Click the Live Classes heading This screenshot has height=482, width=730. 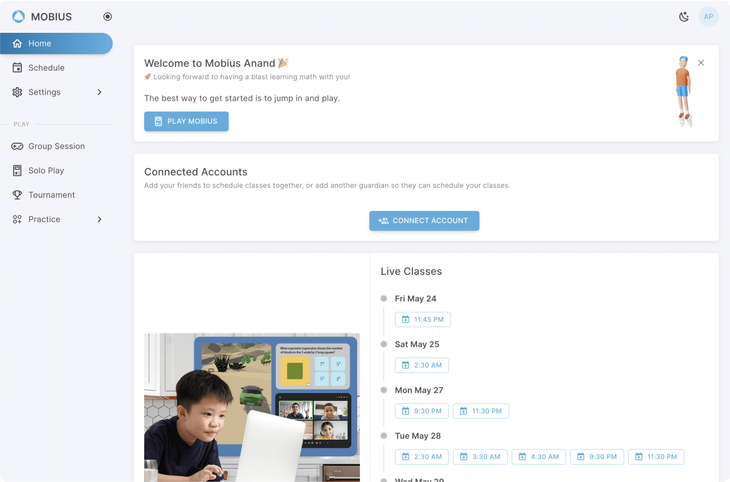412,271
